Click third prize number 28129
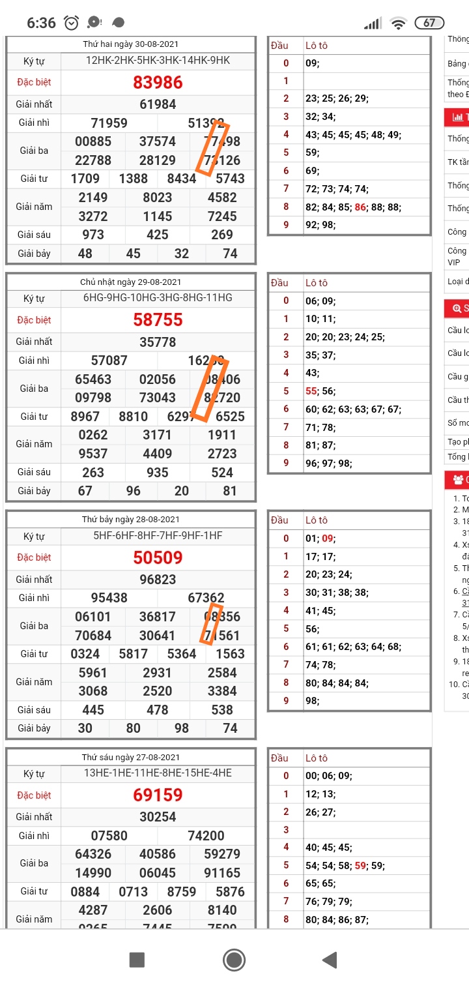 click(x=158, y=160)
